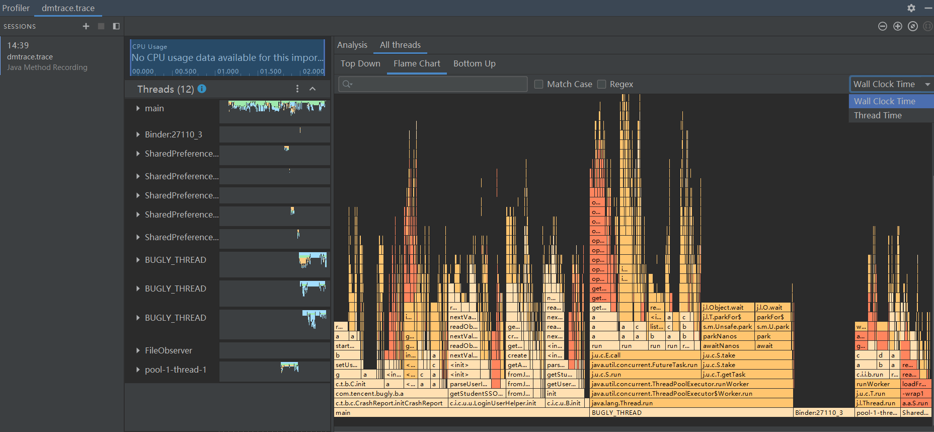934x432 pixels.
Task: Expand the FileObserver thread row
Action: coord(138,350)
